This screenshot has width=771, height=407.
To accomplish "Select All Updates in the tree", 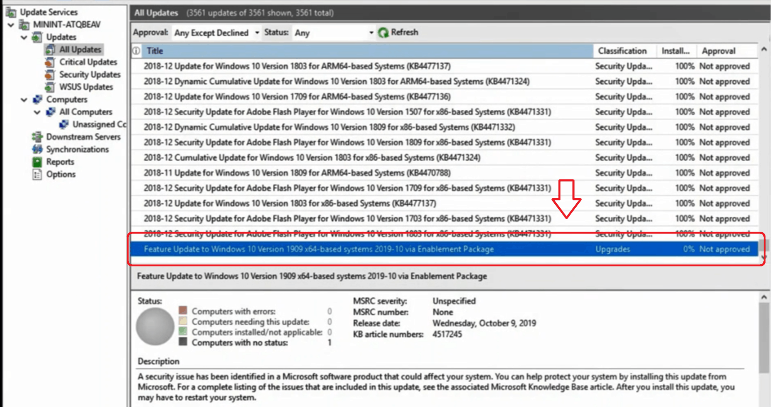I will [x=80, y=50].
